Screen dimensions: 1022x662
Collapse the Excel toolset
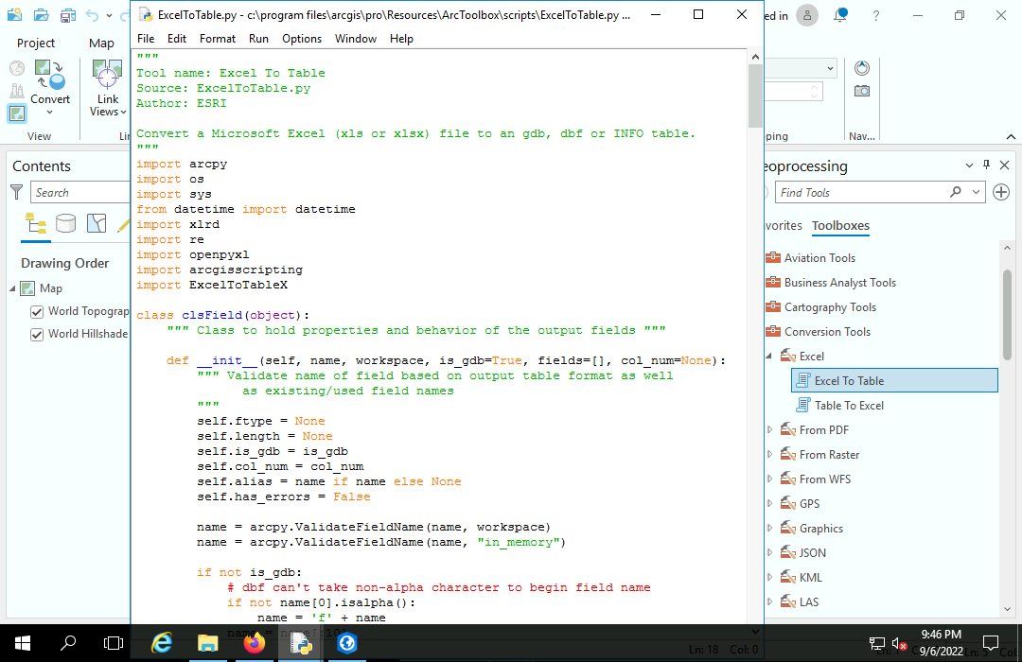coord(770,357)
